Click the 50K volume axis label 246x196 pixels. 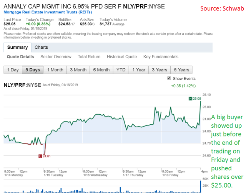point(206,179)
